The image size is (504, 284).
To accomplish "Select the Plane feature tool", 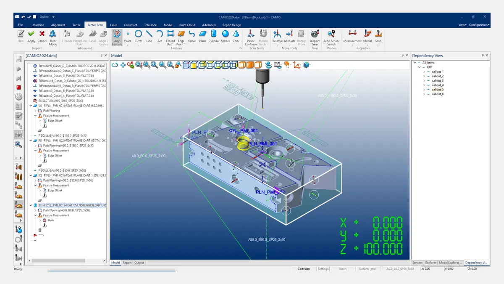I will [x=202, y=36].
